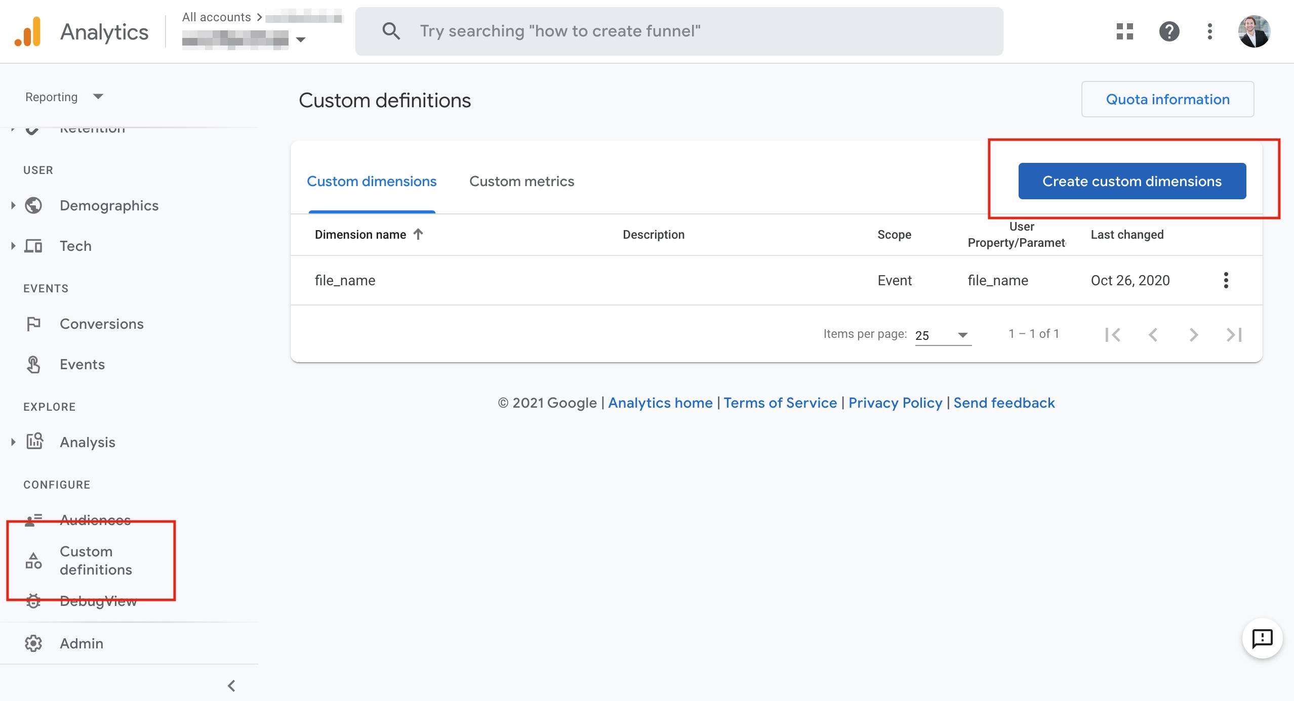This screenshot has height=701, width=1294.
Task: Open the Google apps grid icon
Action: (1124, 31)
